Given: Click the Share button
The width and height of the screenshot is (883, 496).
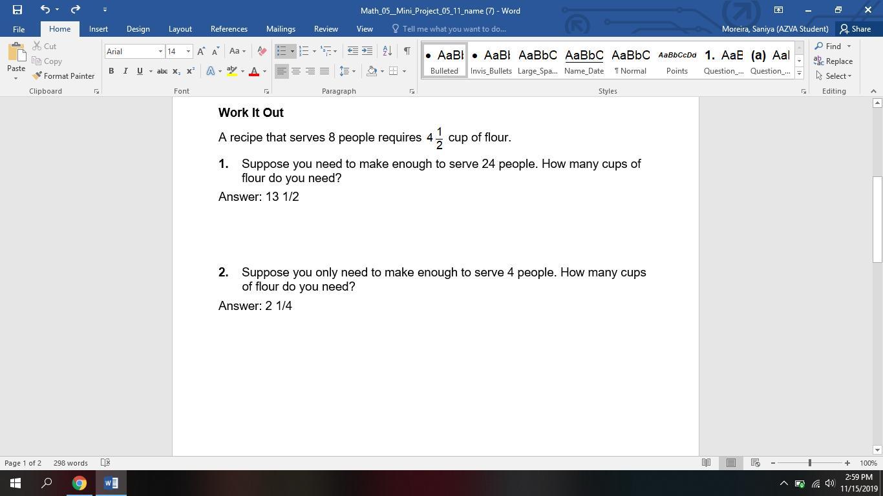Looking at the screenshot, I should (855, 29).
